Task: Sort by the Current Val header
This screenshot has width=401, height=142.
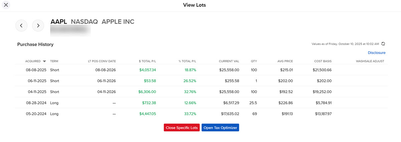Action: click(229, 61)
